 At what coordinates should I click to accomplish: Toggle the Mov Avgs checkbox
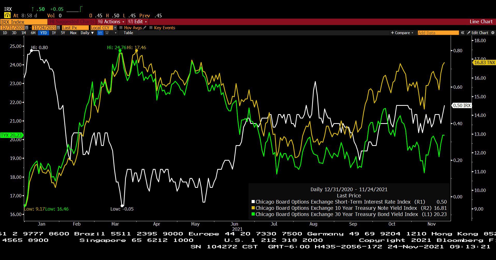pos(121,28)
